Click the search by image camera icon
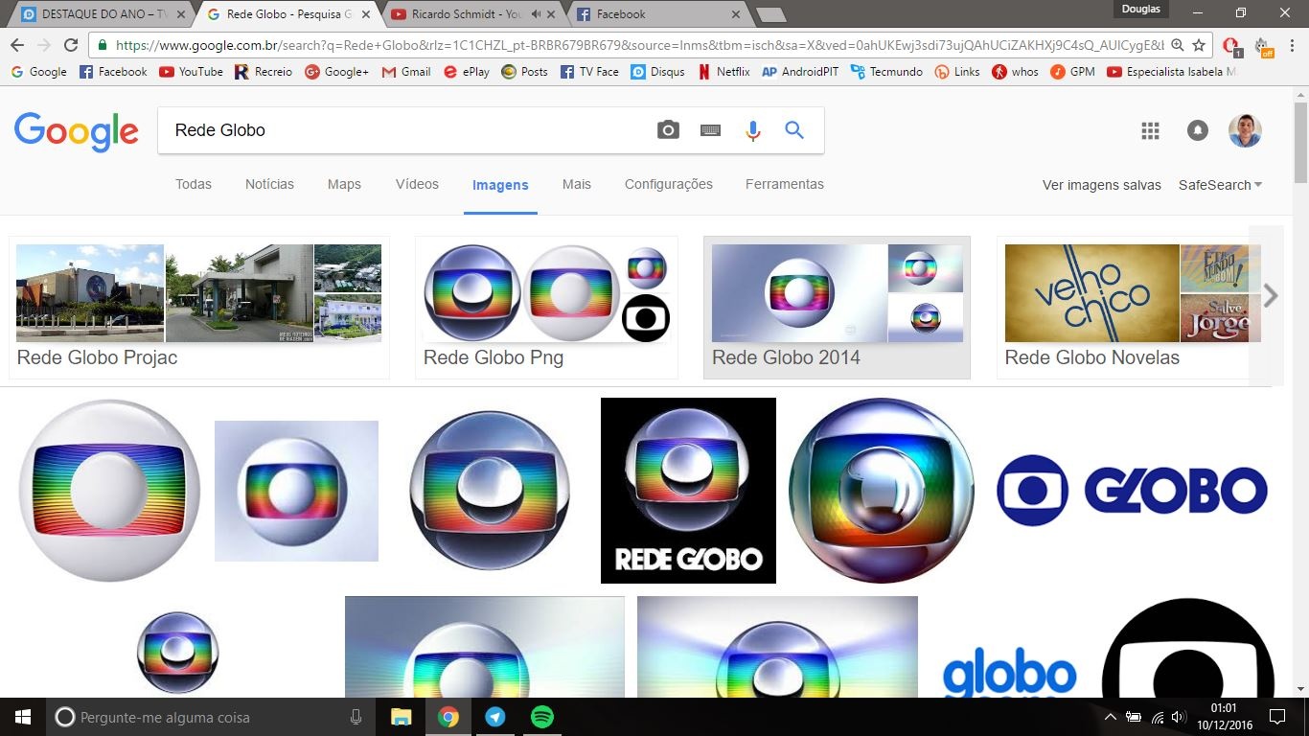Screen dimensions: 1309x736 point(668,130)
